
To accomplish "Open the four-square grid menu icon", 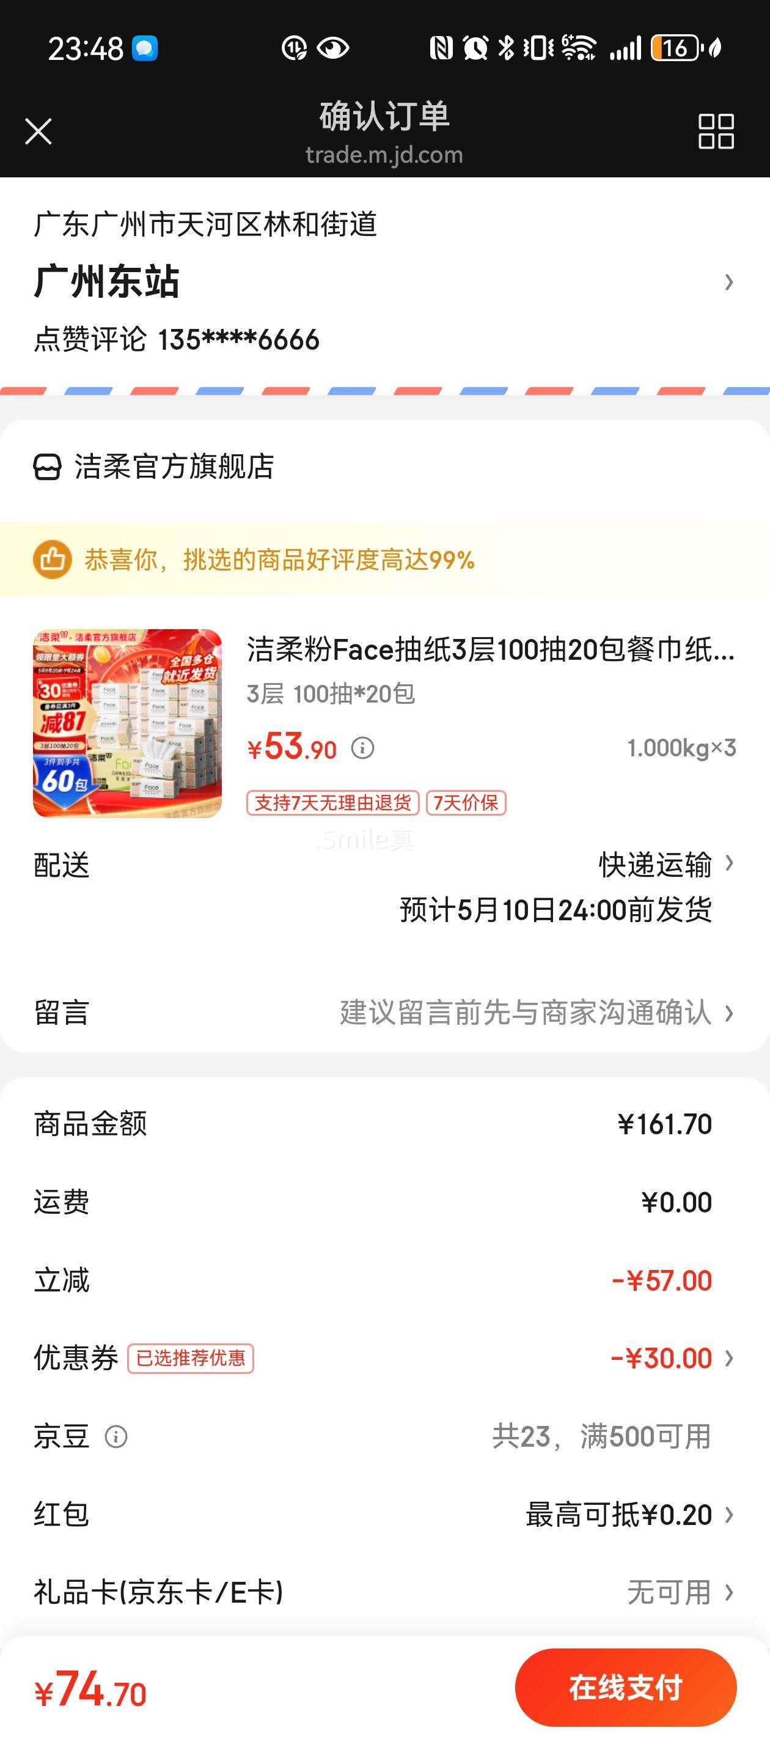I will tap(716, 131).
